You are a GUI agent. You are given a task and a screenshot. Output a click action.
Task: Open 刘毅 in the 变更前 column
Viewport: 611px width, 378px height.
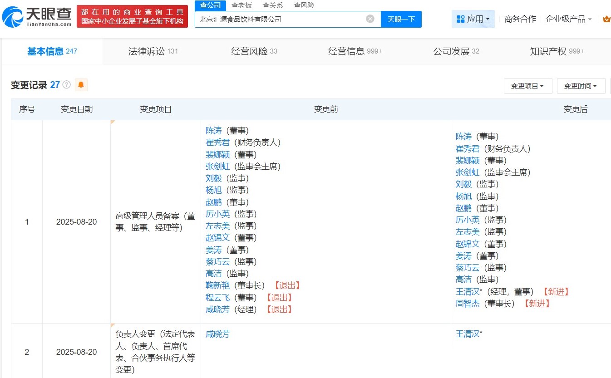click(214, 178)
